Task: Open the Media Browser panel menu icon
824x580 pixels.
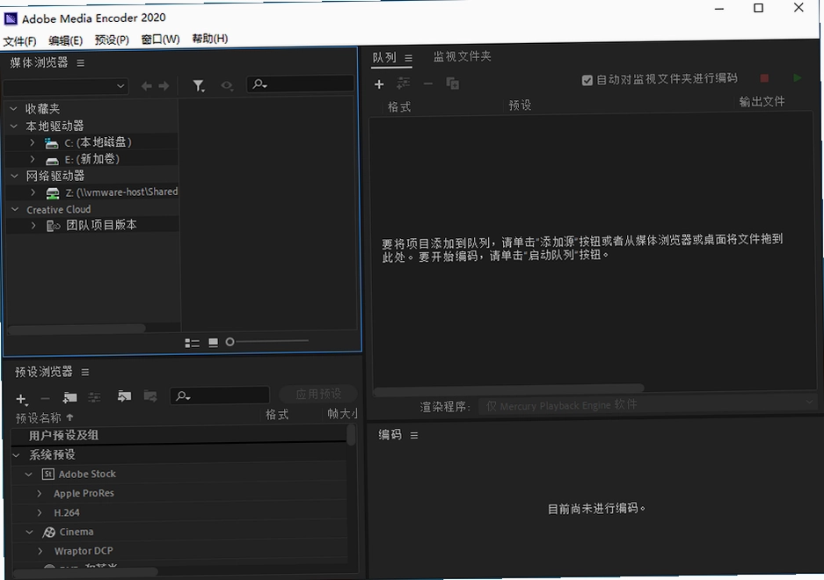Action: pyautogui.click(x=80, y=63)
